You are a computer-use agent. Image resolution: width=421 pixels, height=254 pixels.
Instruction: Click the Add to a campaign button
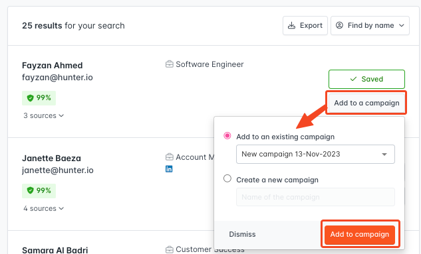click(366, 103)
